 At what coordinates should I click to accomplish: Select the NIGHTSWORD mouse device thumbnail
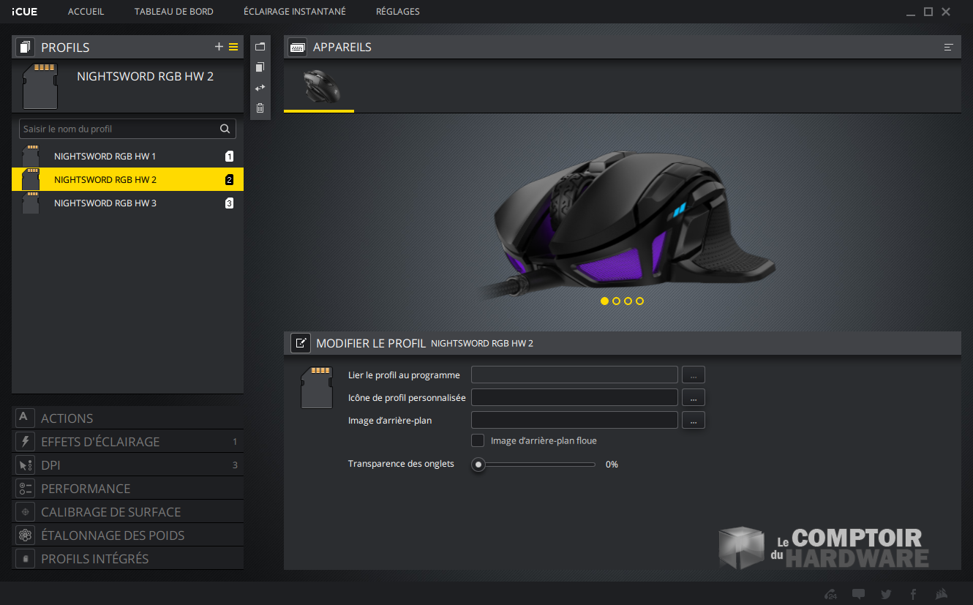pyautogui.click(x=318, y=88)
